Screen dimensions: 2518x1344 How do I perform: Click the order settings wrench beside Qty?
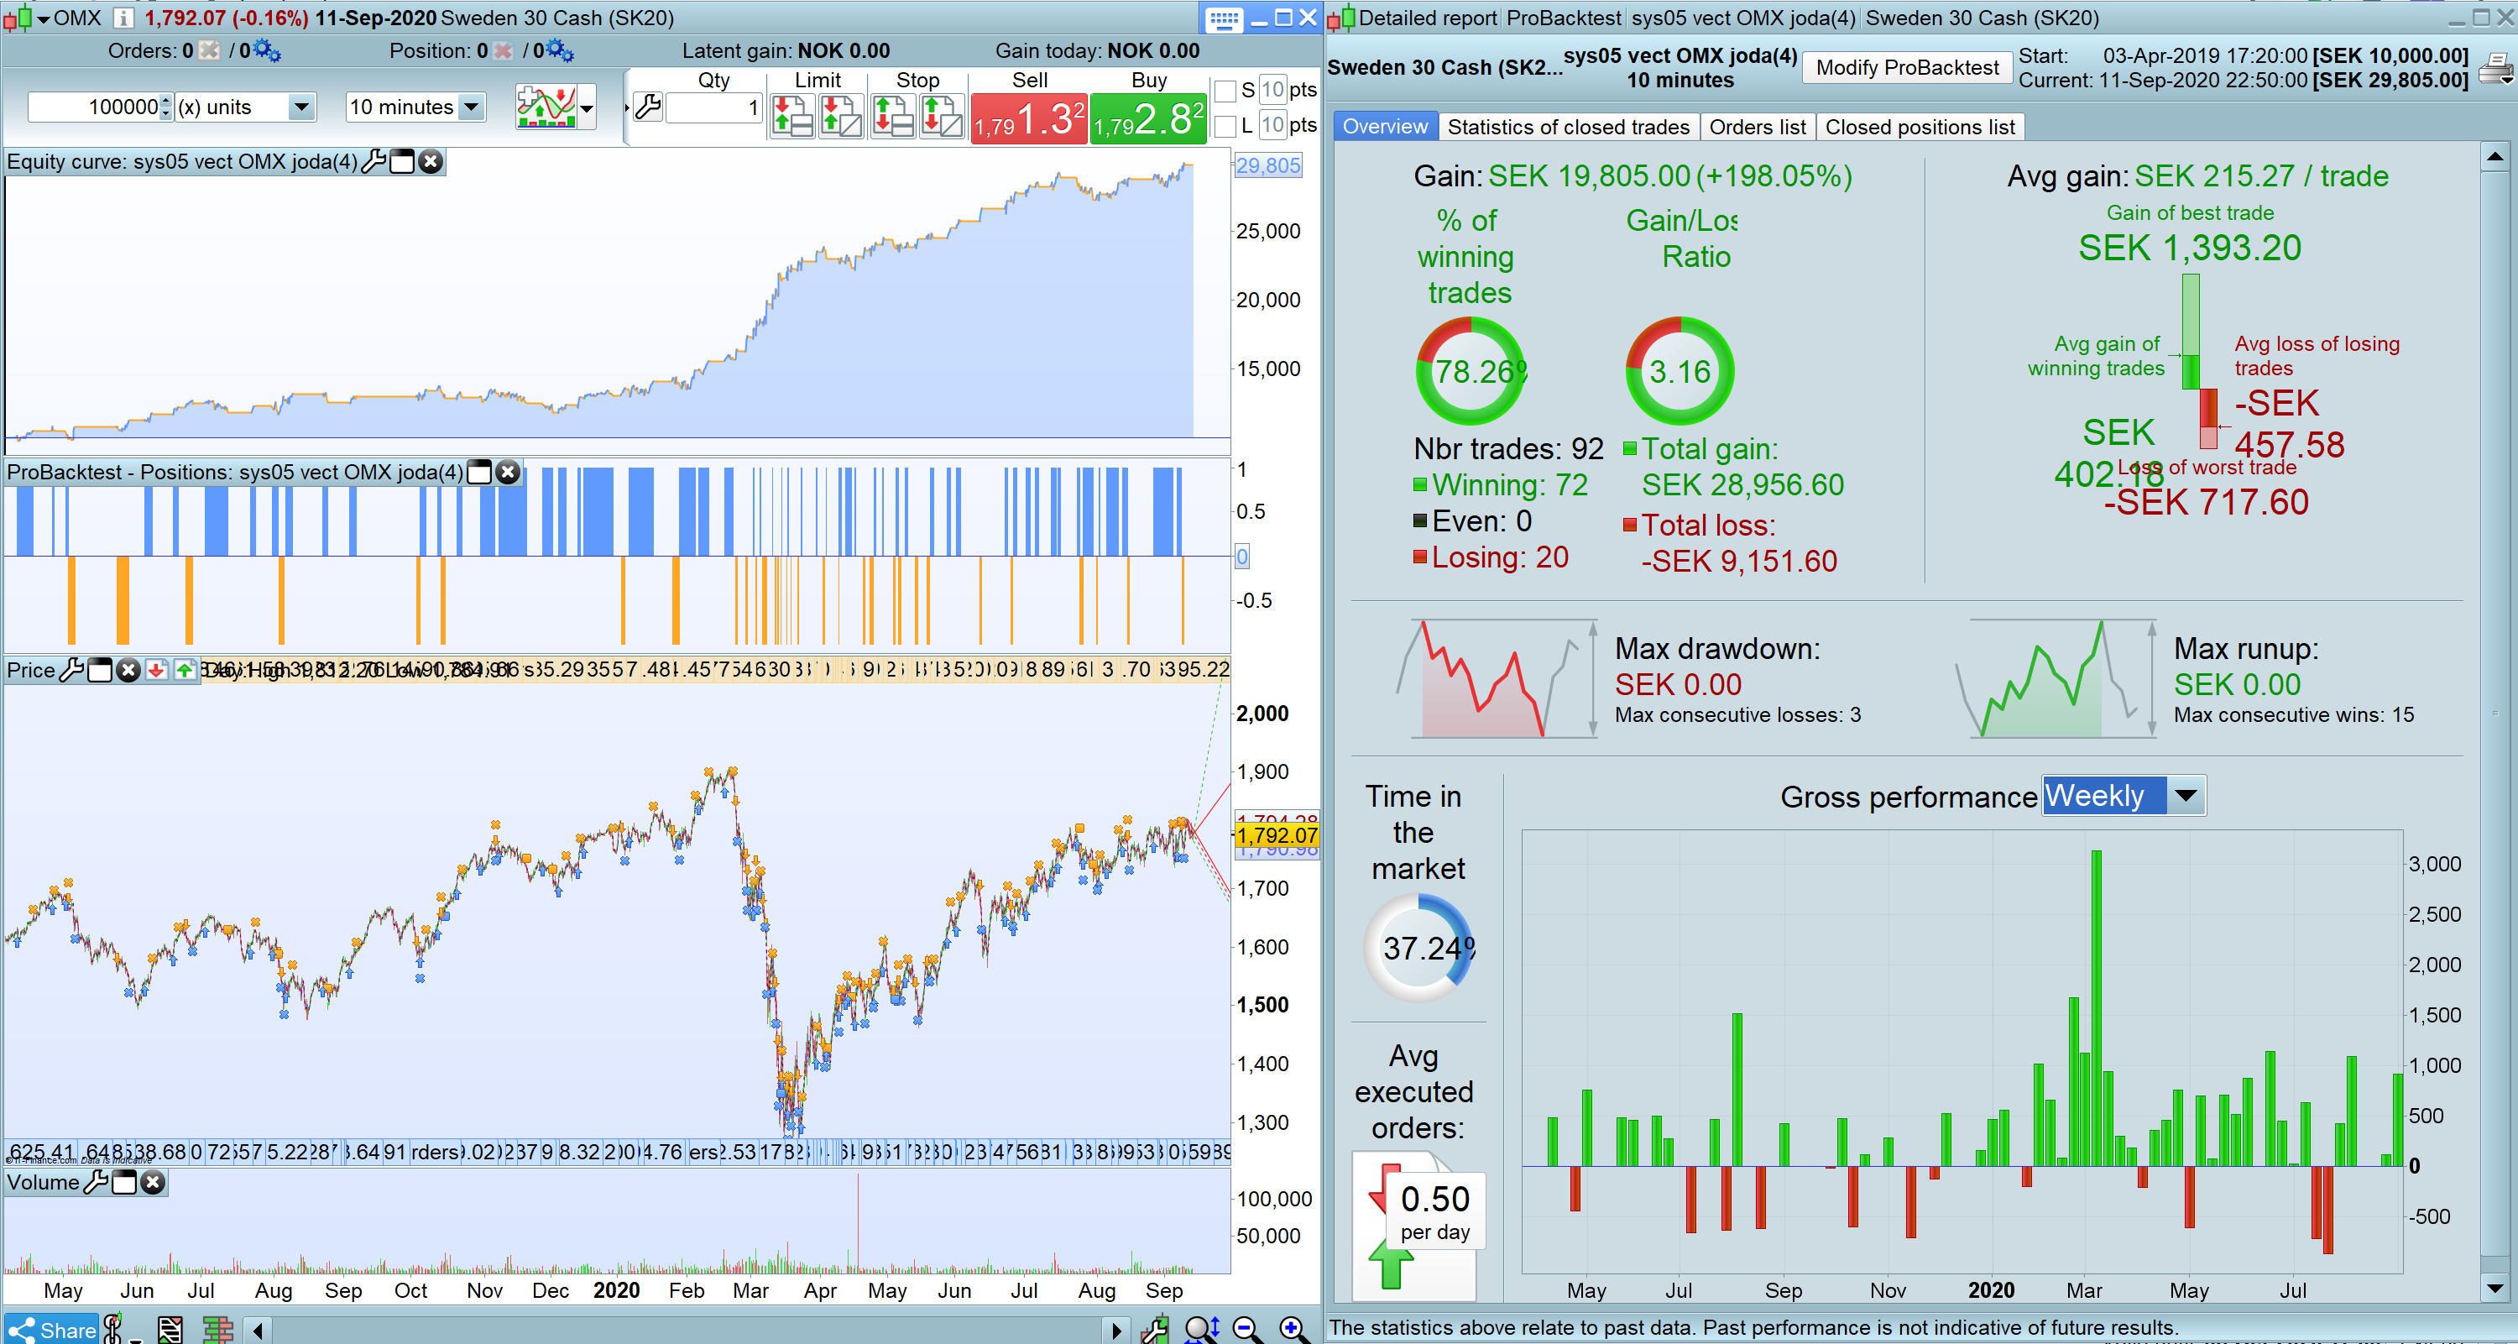click(x=648, y=107)
